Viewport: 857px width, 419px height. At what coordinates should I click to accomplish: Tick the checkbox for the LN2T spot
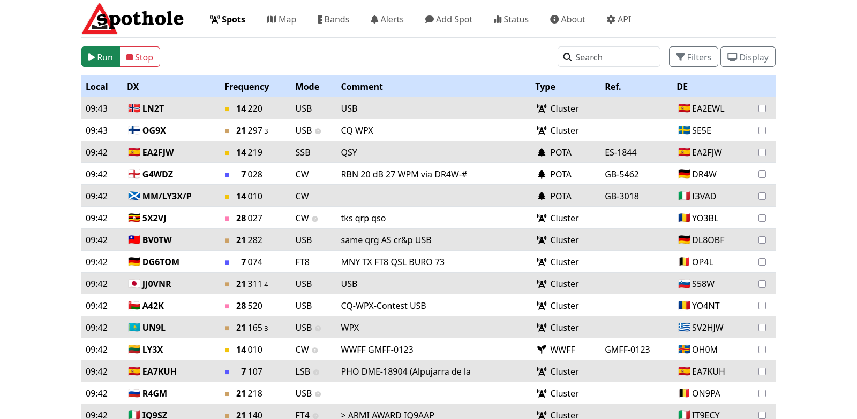762,108
